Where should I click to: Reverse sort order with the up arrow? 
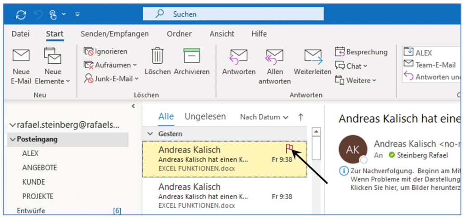pos(301,117)
